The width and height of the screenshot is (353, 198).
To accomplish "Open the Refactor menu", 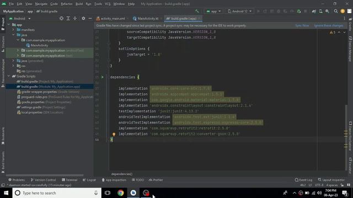I will click(x=67, y=4).
